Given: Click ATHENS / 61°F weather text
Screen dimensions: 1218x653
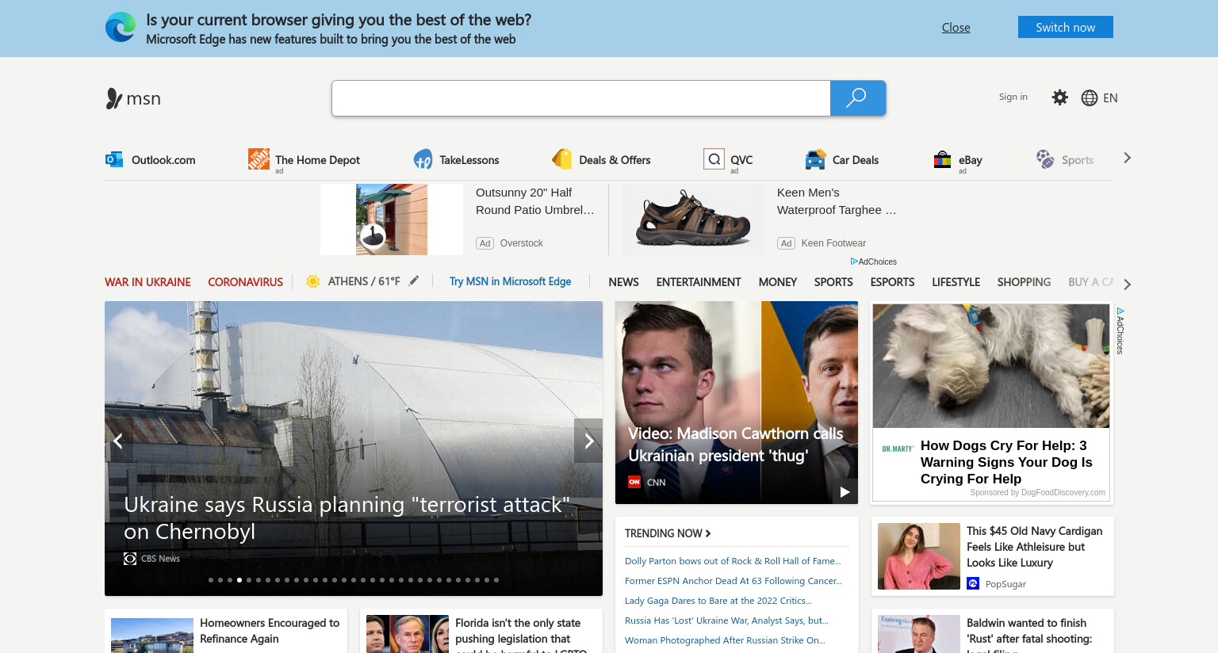Looking at the screenshot, I should (x=364, y=281).
